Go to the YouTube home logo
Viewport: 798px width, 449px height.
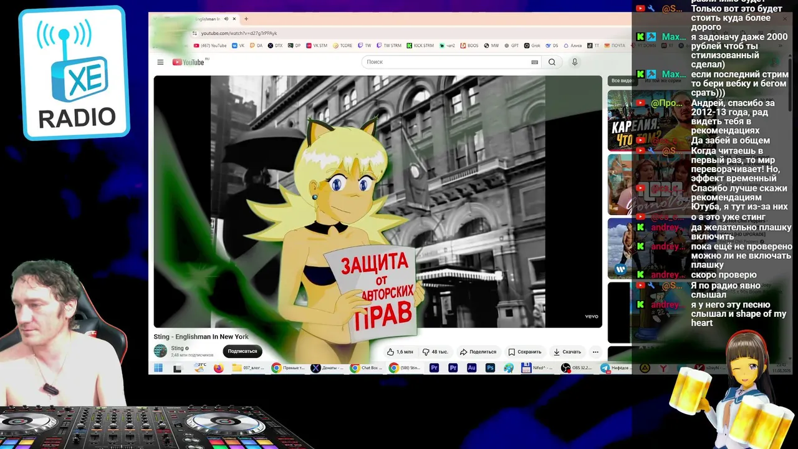click(x=188, y=62)
